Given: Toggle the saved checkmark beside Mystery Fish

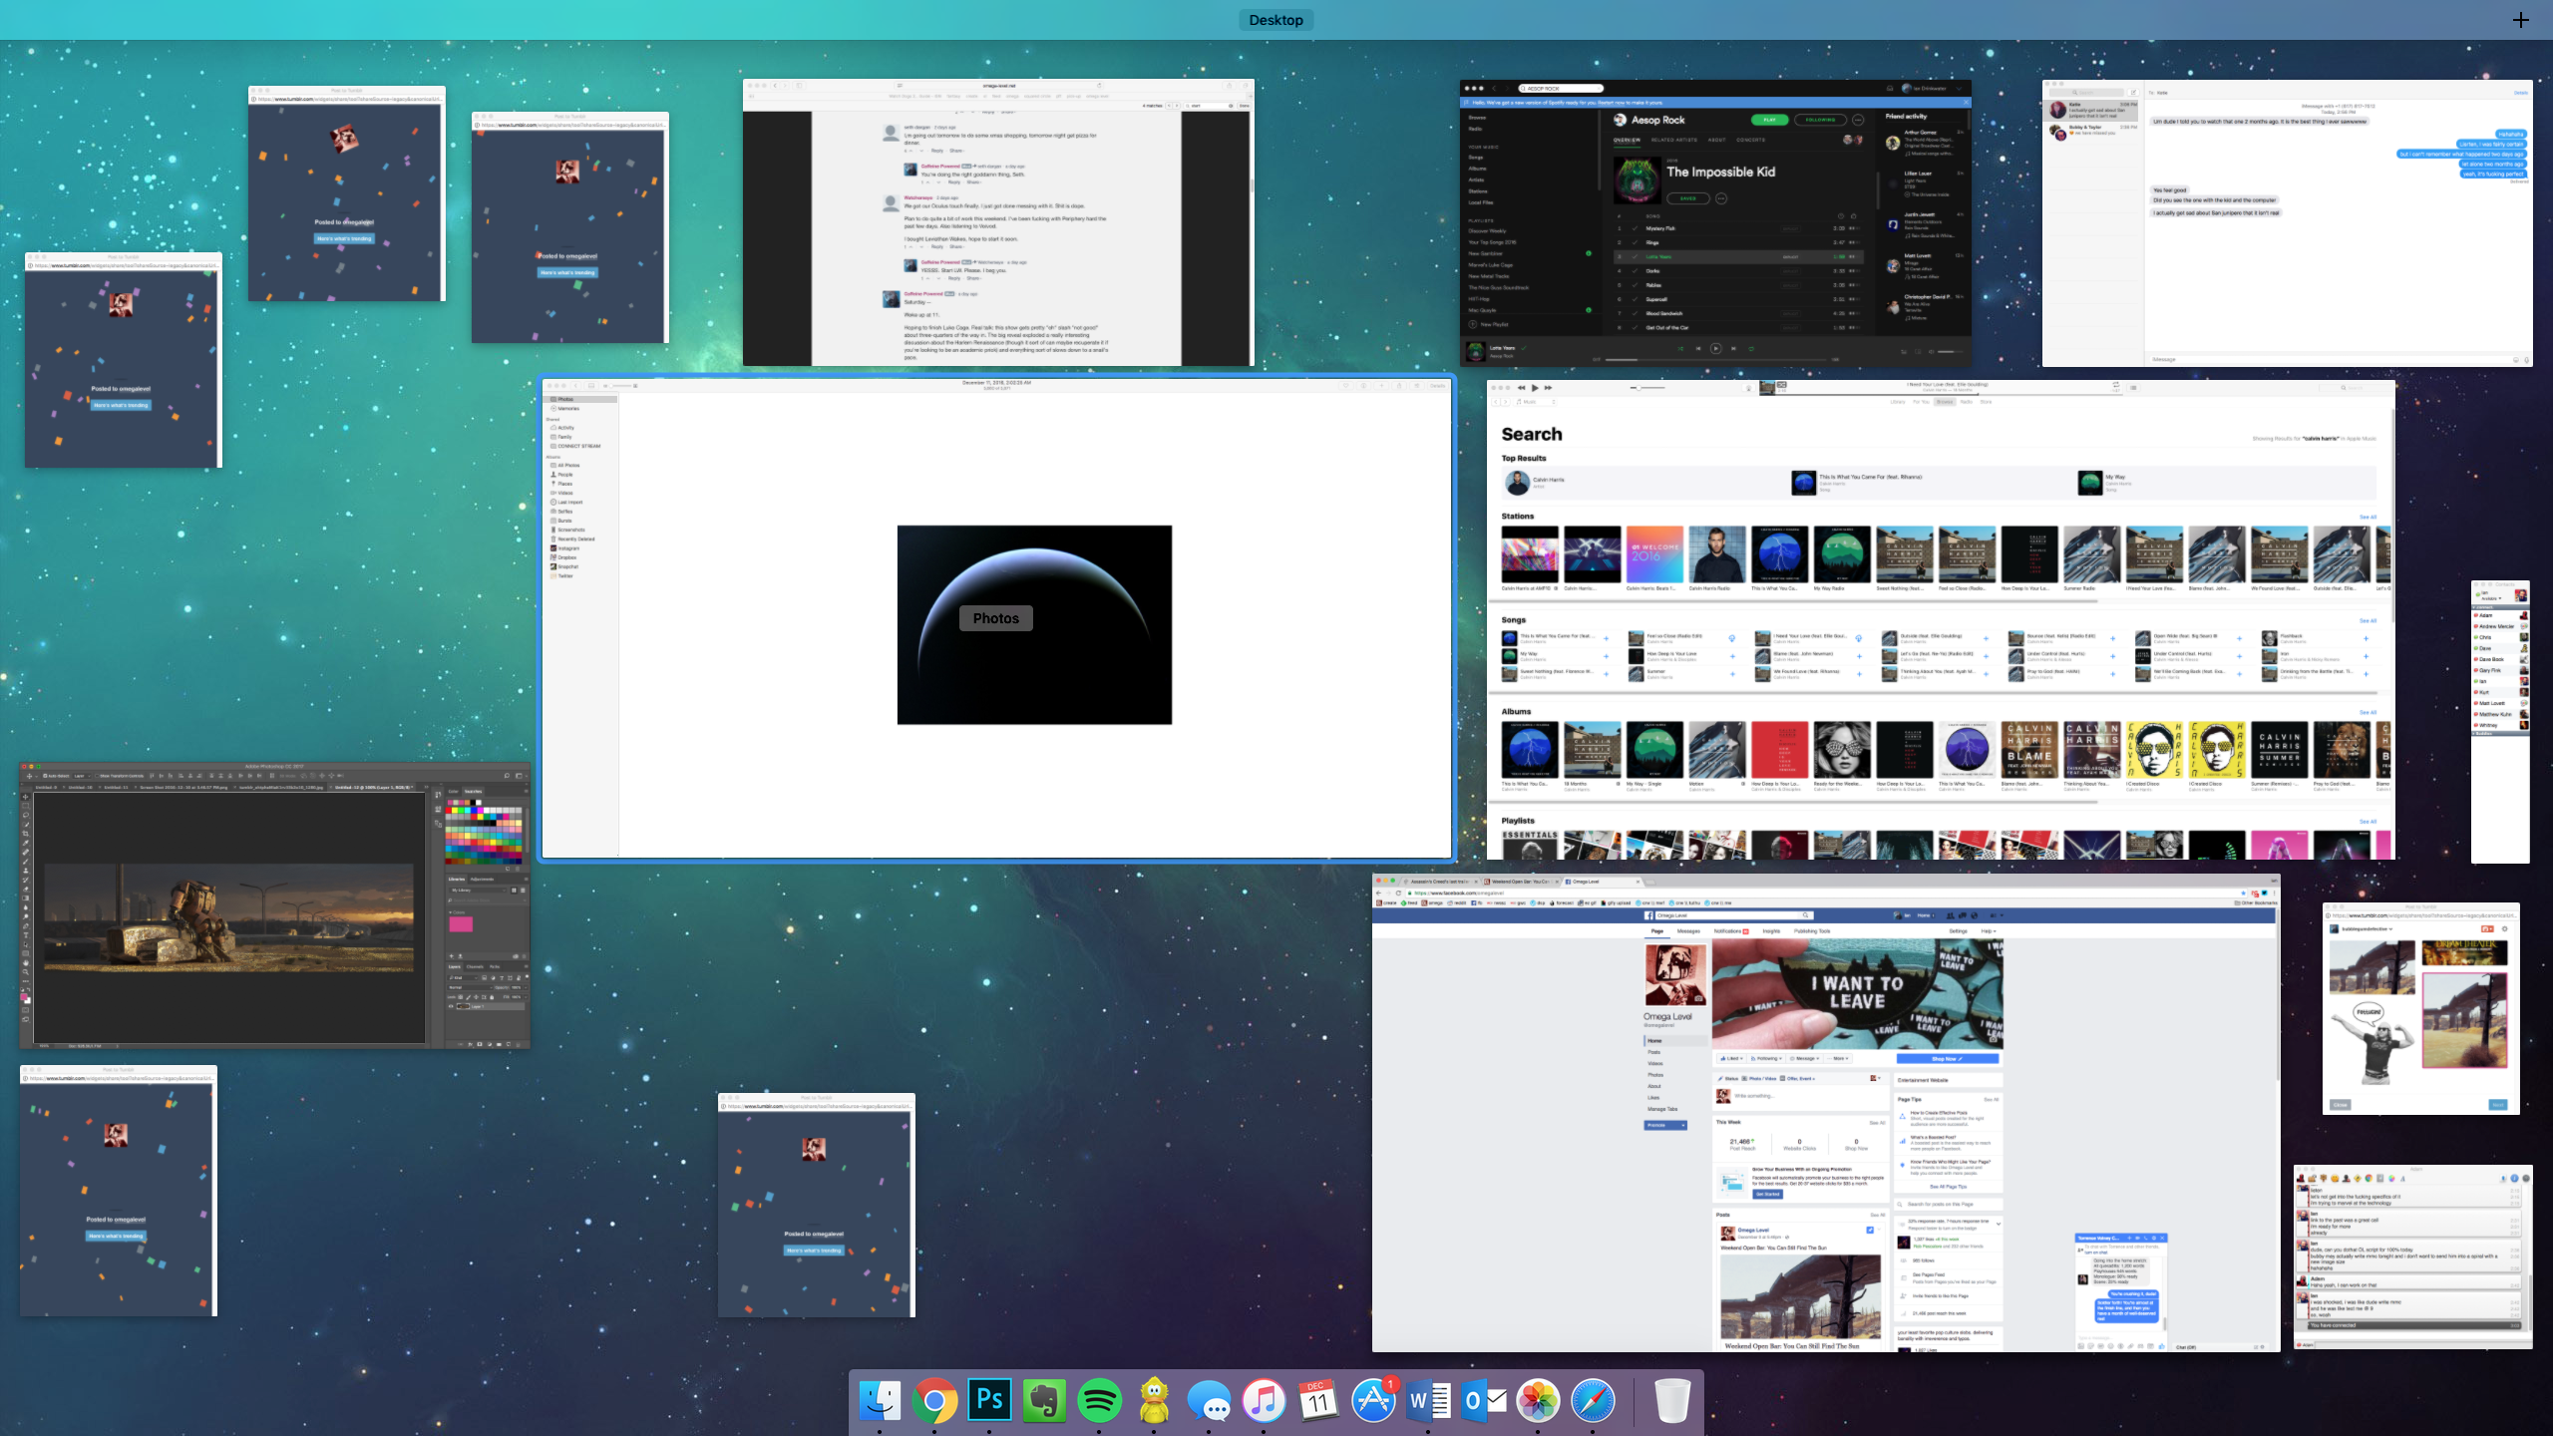Looking at the screenshot, I should 1635,228.
